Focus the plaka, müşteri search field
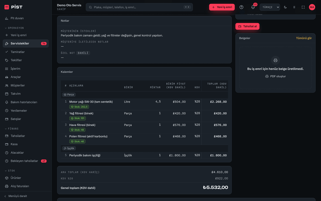 (x=139, y=7)
